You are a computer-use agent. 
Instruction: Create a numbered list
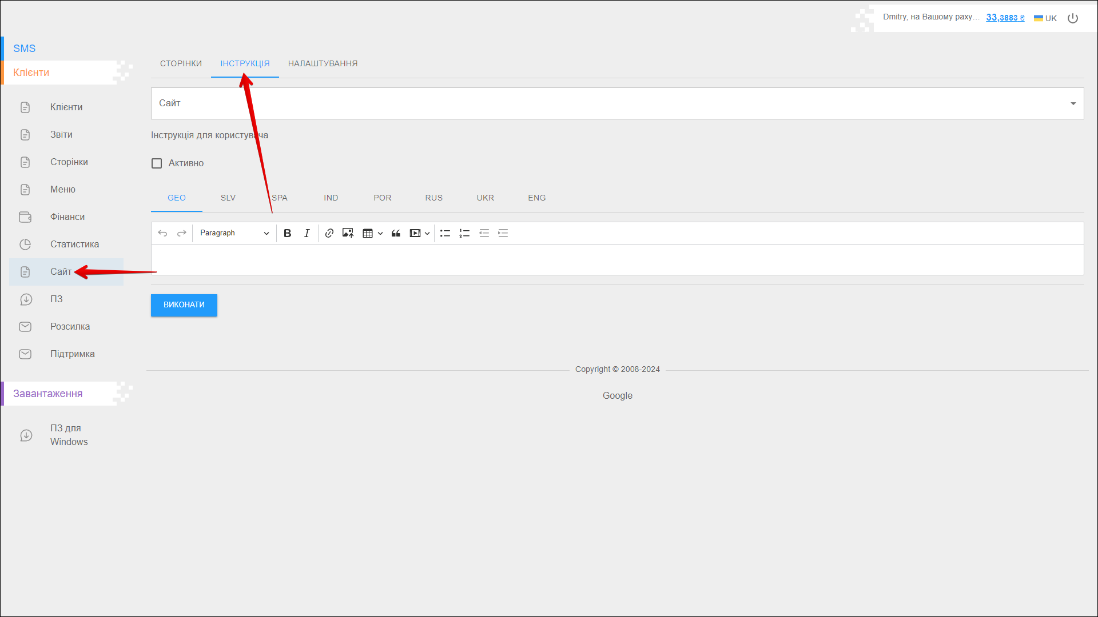464,233
